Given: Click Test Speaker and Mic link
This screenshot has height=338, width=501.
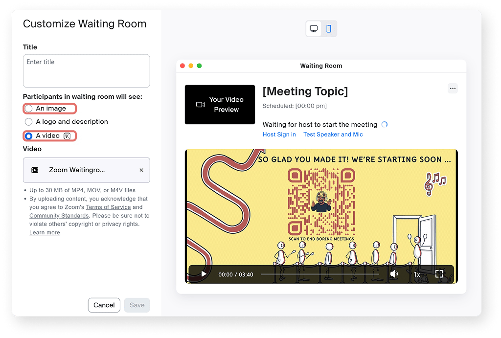Looking at the screenshot, I should pos(333,135).
